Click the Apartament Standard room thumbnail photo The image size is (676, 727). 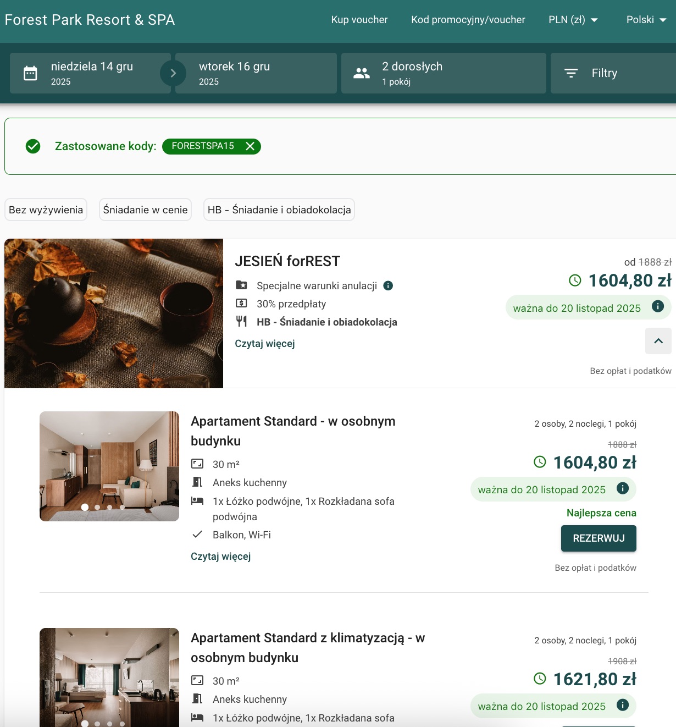109,466
